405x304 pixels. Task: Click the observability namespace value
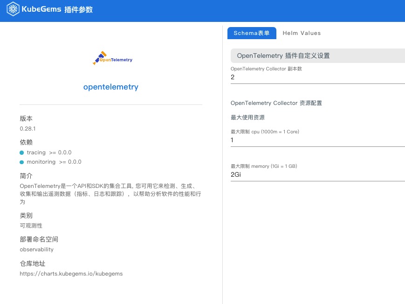pyautogui.click(x=37, y=249)
